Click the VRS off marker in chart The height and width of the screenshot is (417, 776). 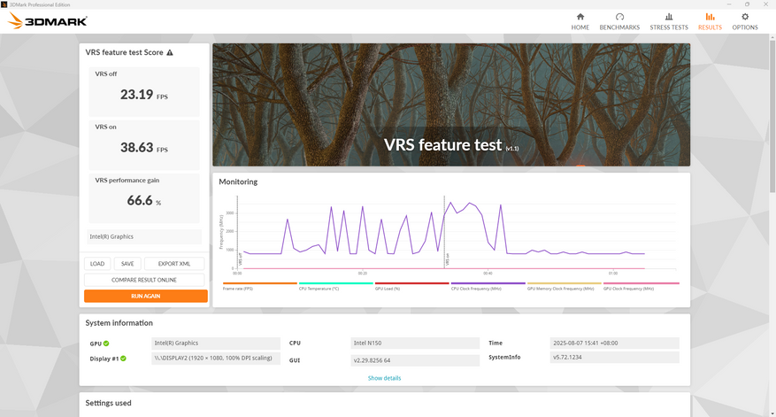pyautogui.click(x=241, y=259)
